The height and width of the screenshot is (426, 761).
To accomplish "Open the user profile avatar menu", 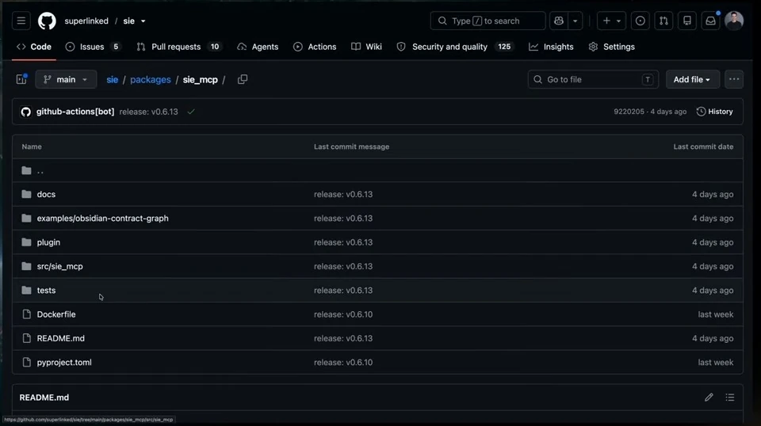I will (x=734, y=21).
